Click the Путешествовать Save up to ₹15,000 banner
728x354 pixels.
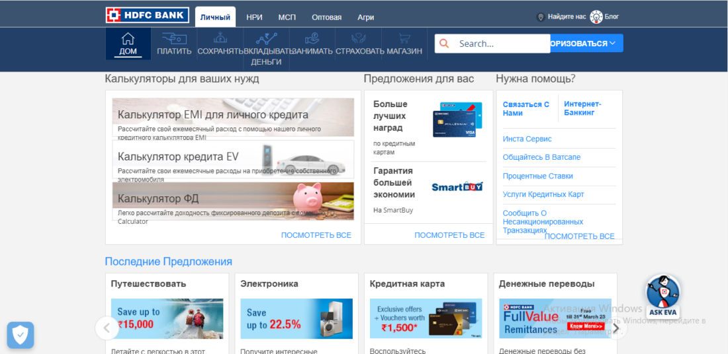tap(167, 318)
